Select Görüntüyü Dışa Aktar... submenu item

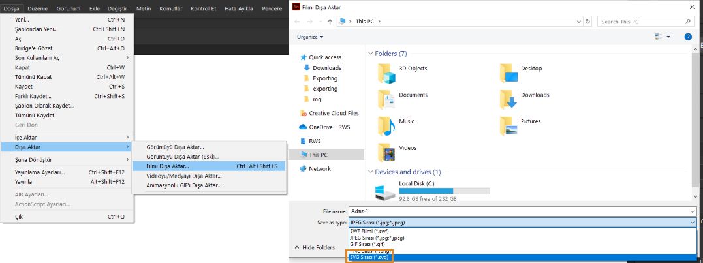[209, 147]
